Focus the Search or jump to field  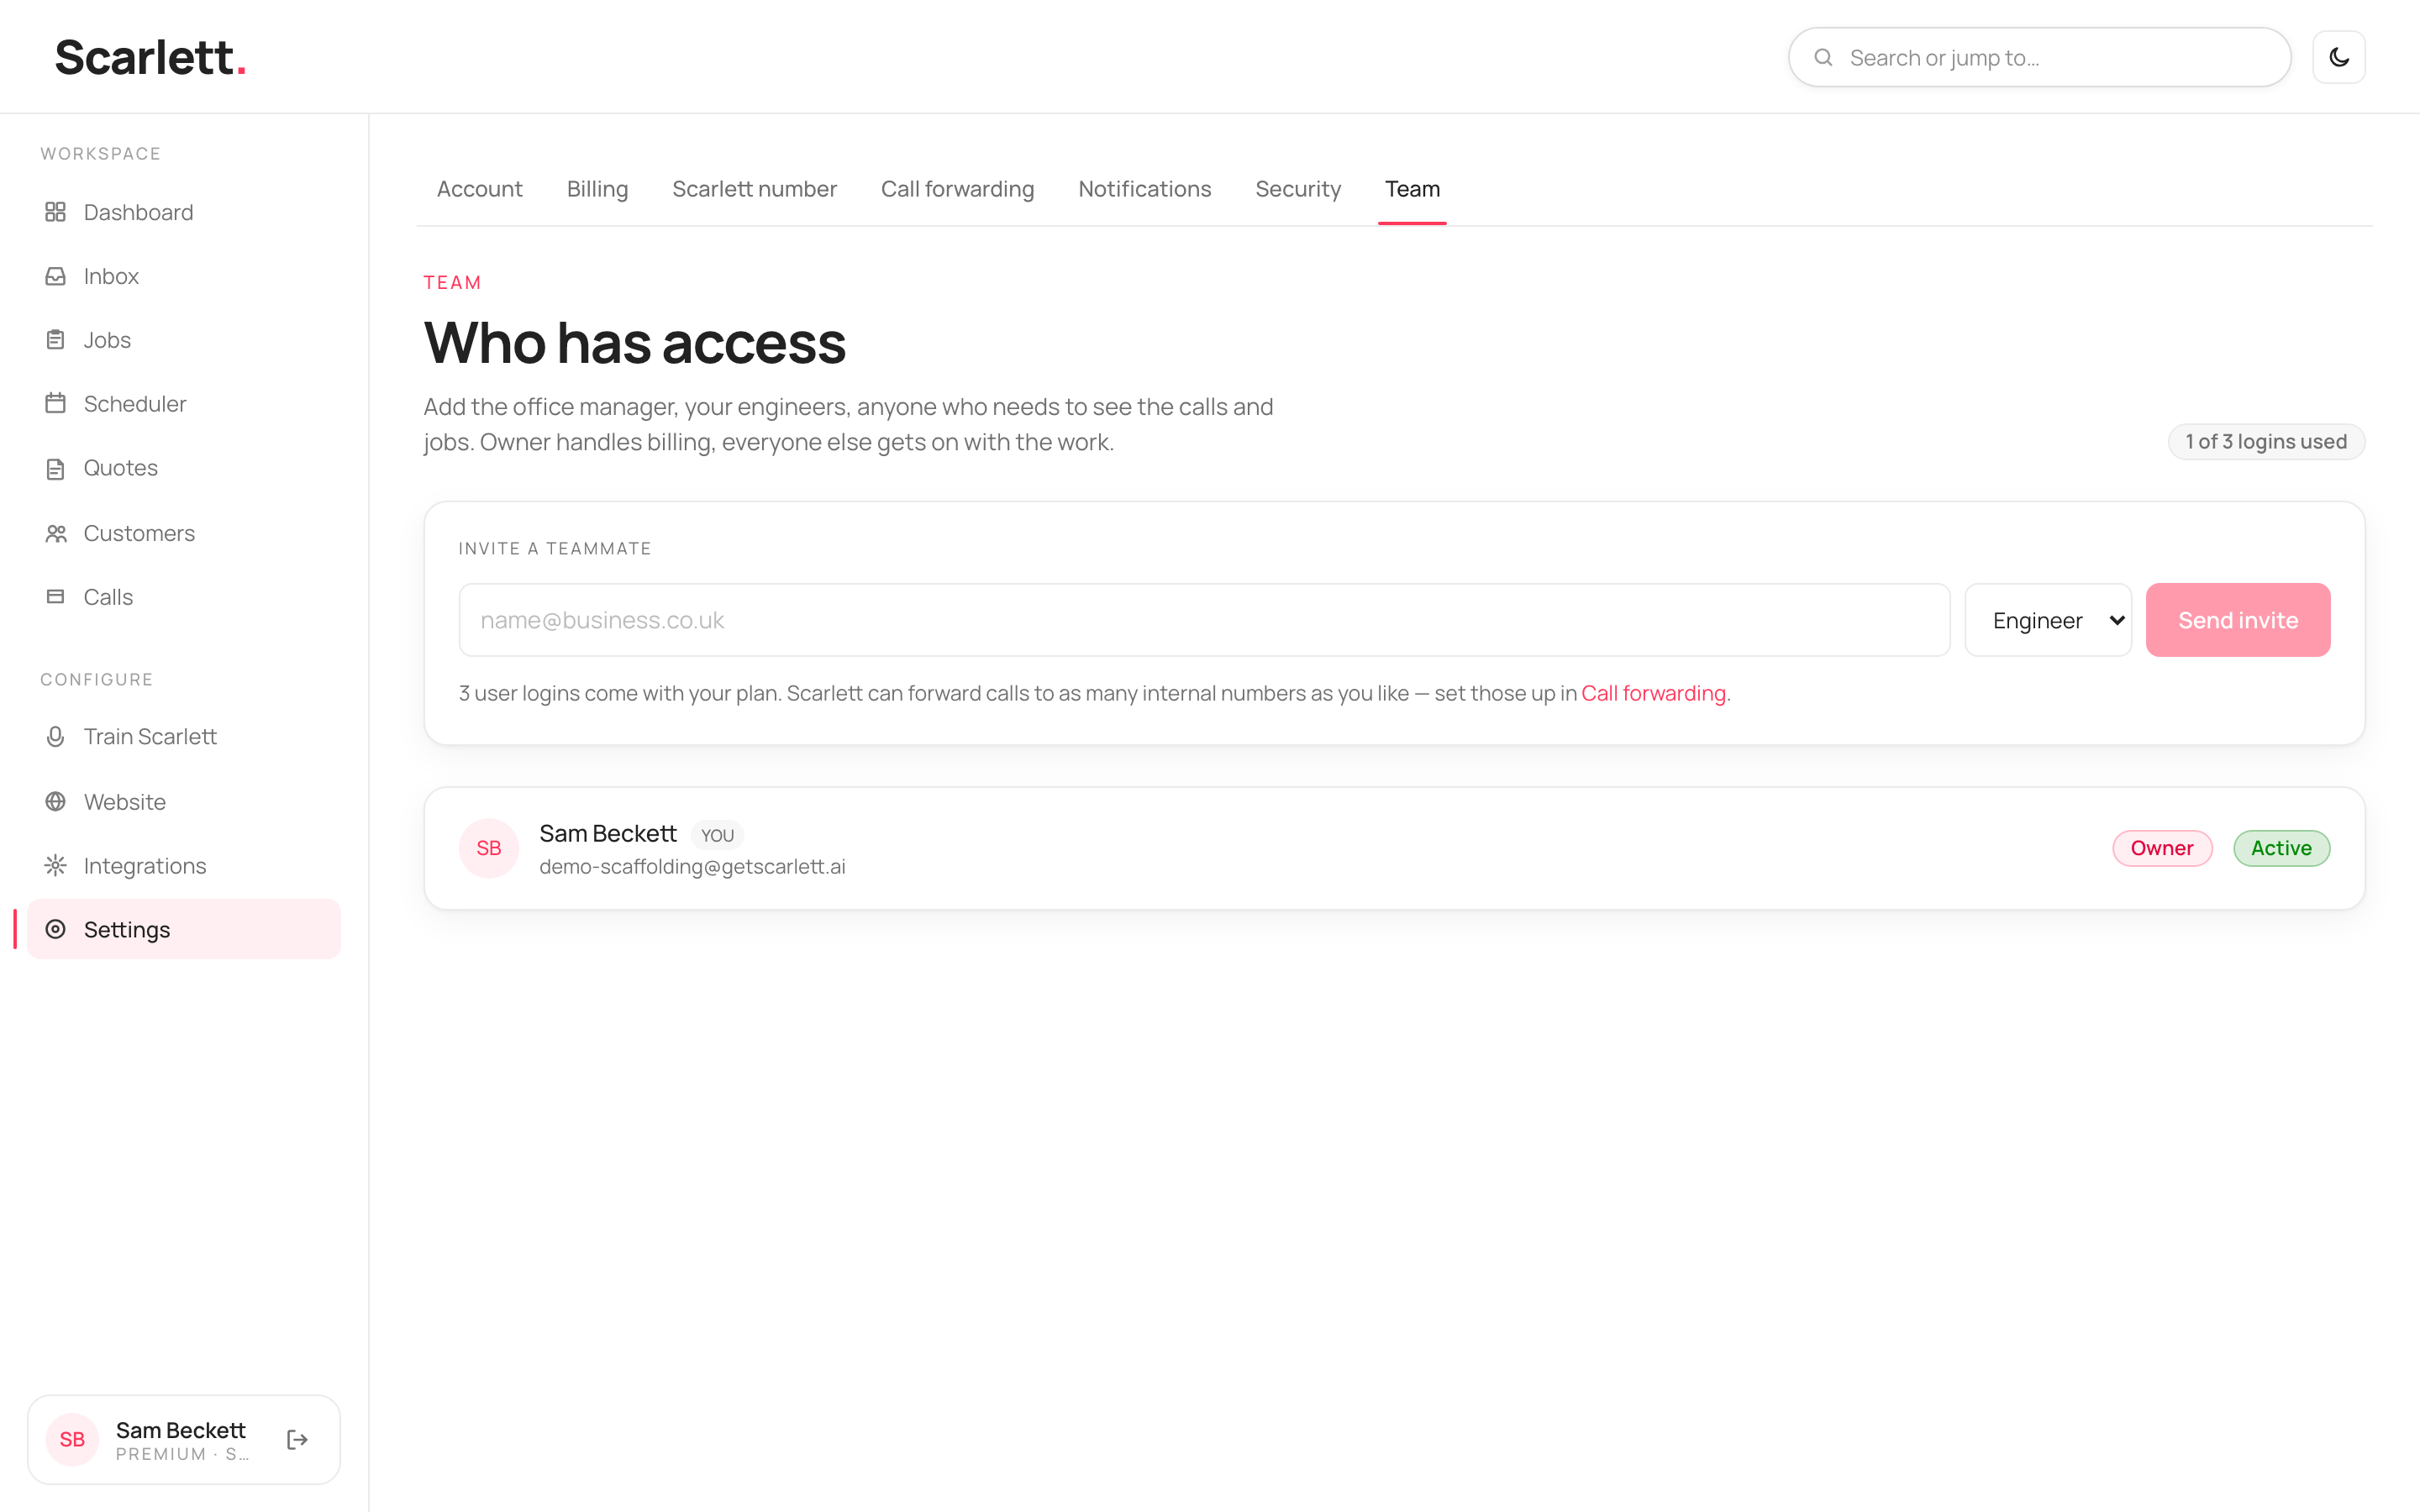tap(2039, 58)
